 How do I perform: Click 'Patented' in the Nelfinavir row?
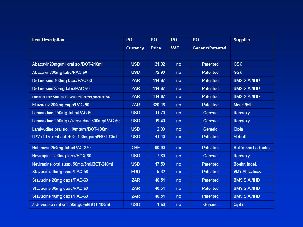(210, 148)
